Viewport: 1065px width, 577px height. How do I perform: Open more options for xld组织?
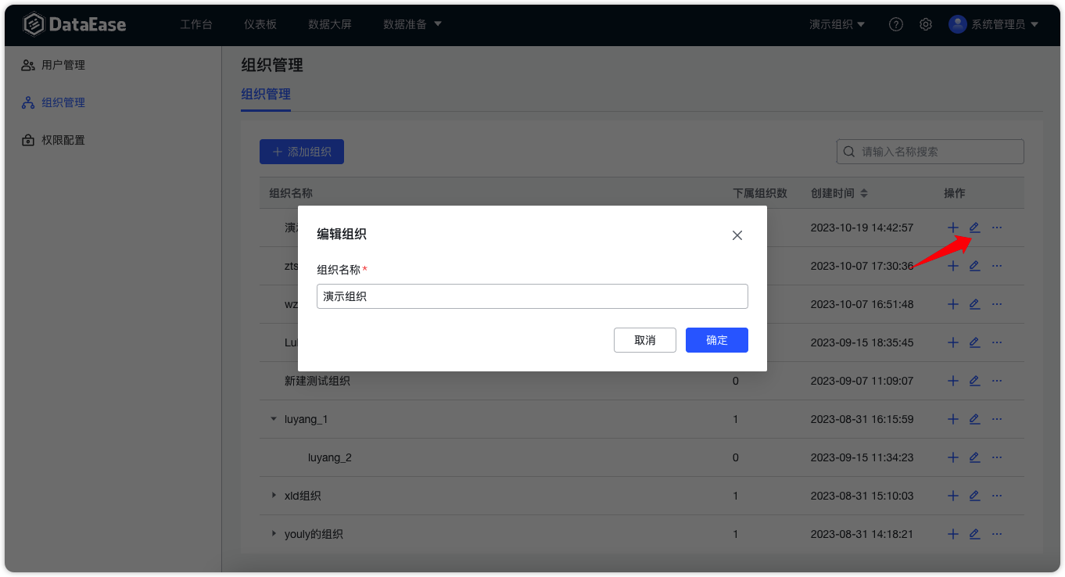(997, 496)
